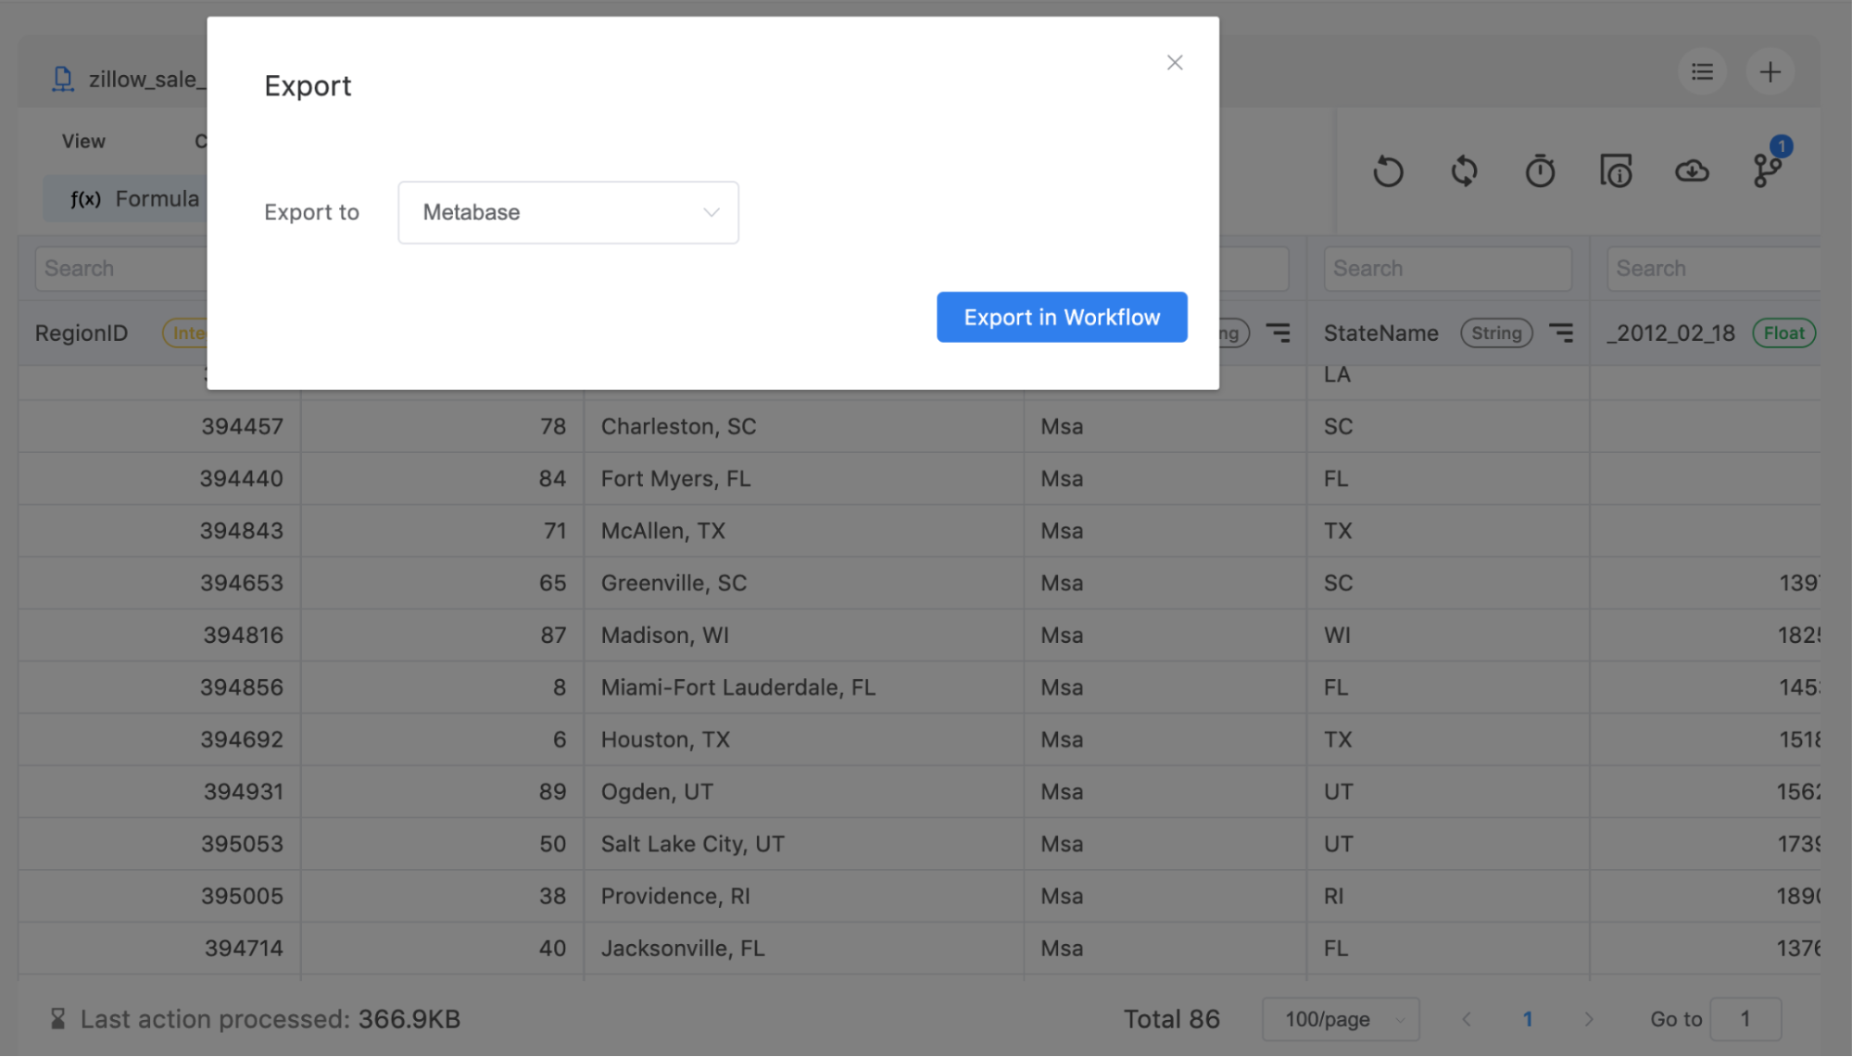The width and height of the screenshot is (1852, 1057).
Task: Open StateName column sort filter icon
Action: [x=1561, y=333]
